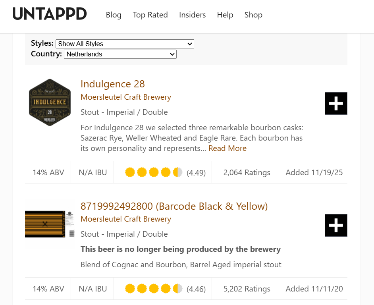The width and height of the screenshot is (374, 305).
Task: Select the Stout - Imperial / Double style under Indulgence 28
Action: 124,112
